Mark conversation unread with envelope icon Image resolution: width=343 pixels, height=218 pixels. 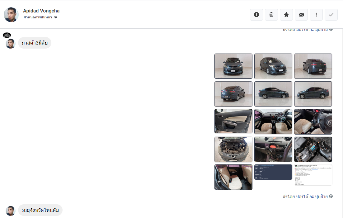301,15
